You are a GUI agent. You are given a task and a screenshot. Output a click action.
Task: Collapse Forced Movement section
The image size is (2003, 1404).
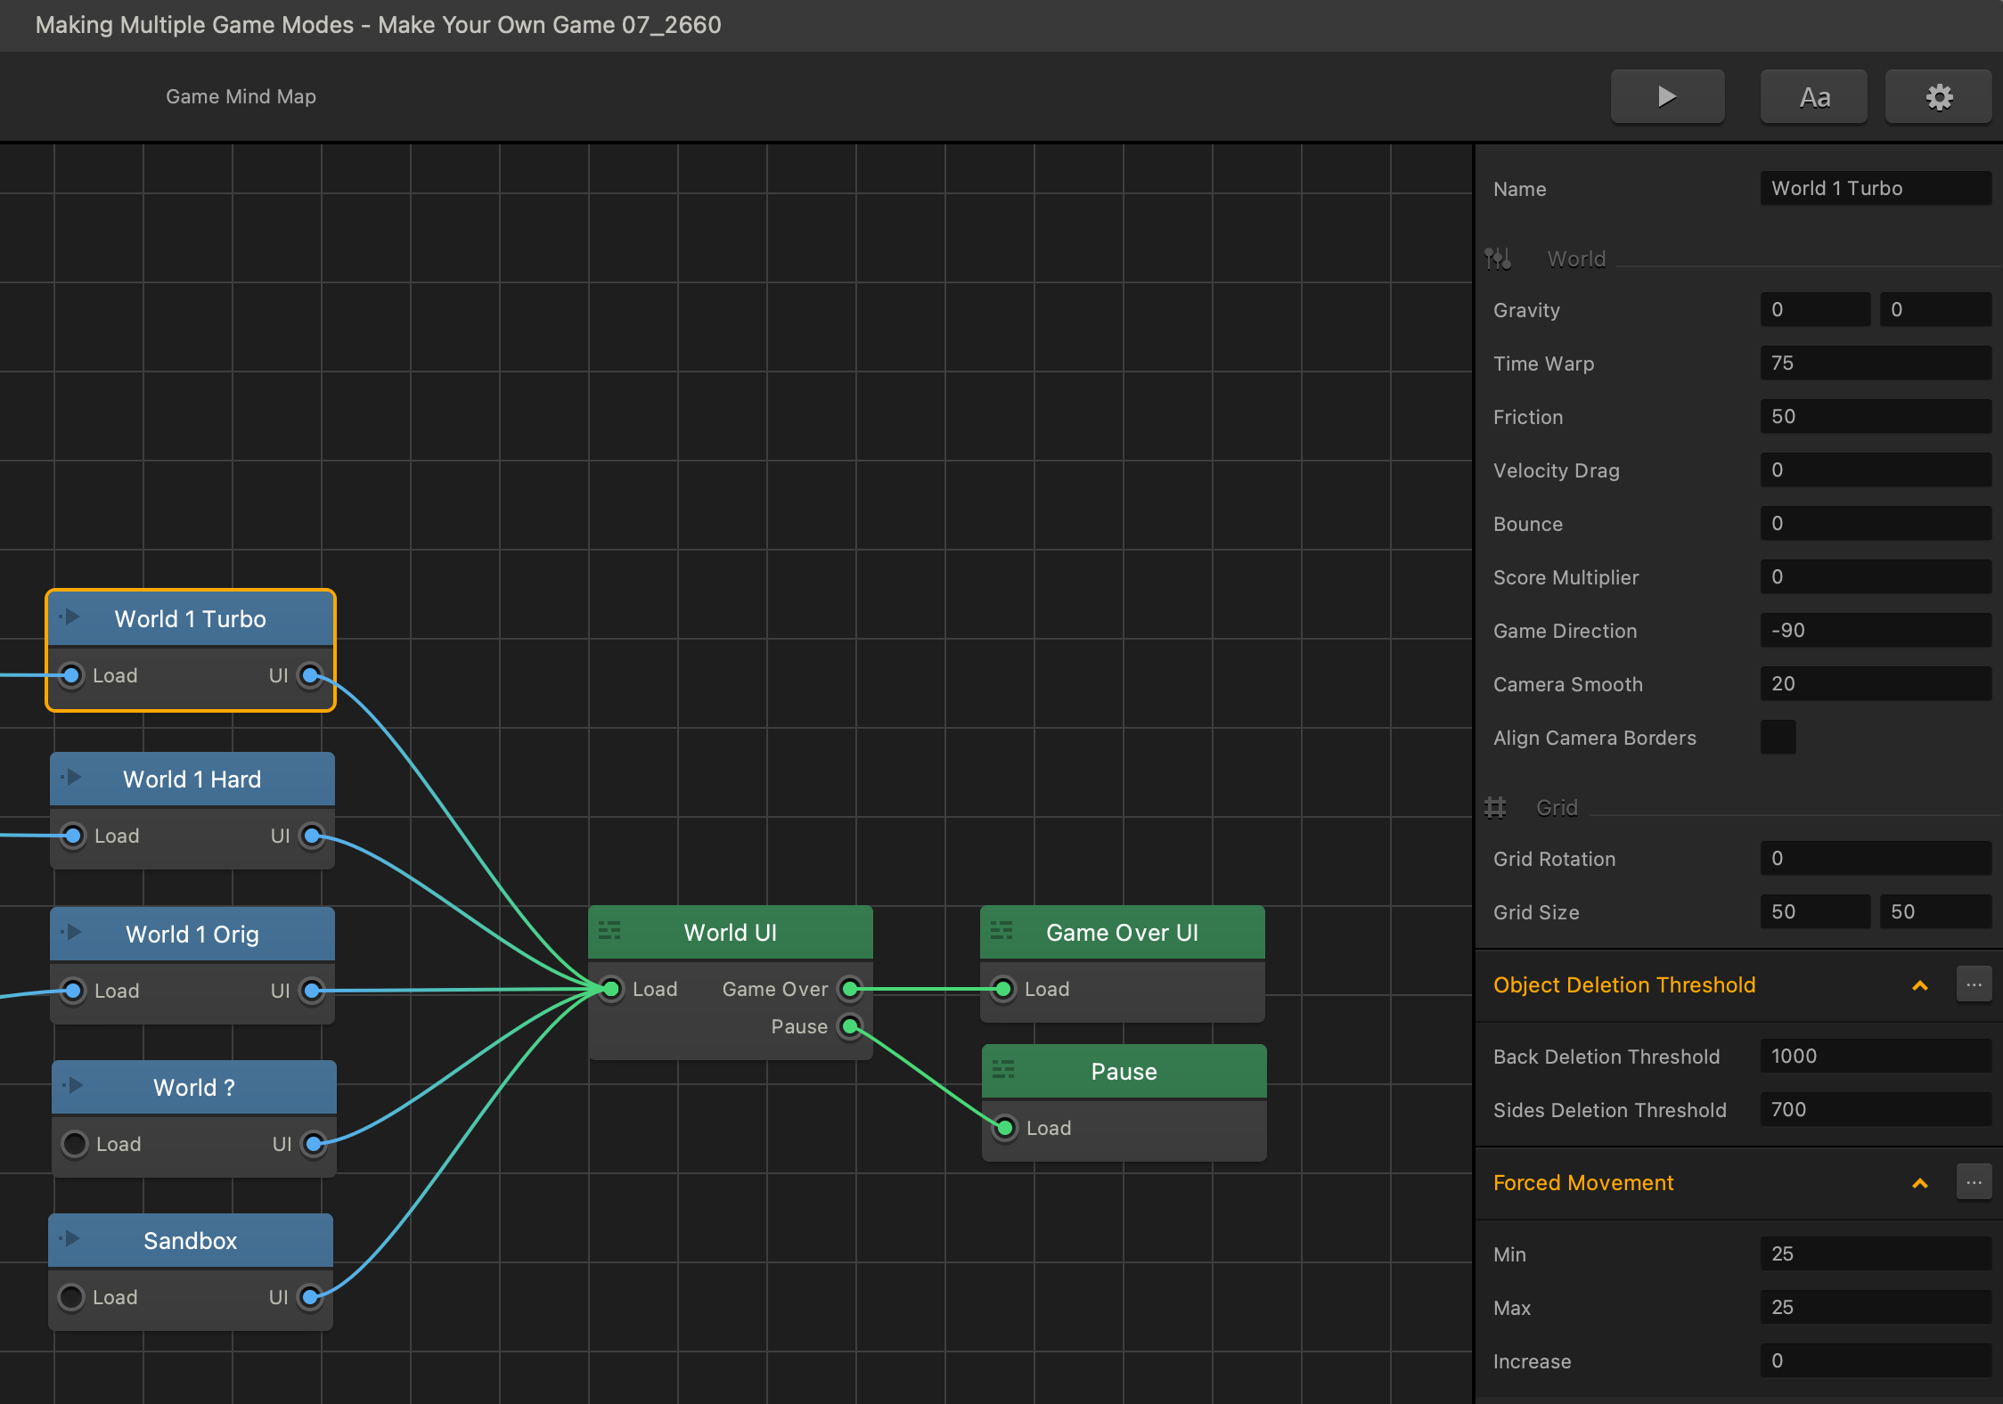tap(1920, 1183)
